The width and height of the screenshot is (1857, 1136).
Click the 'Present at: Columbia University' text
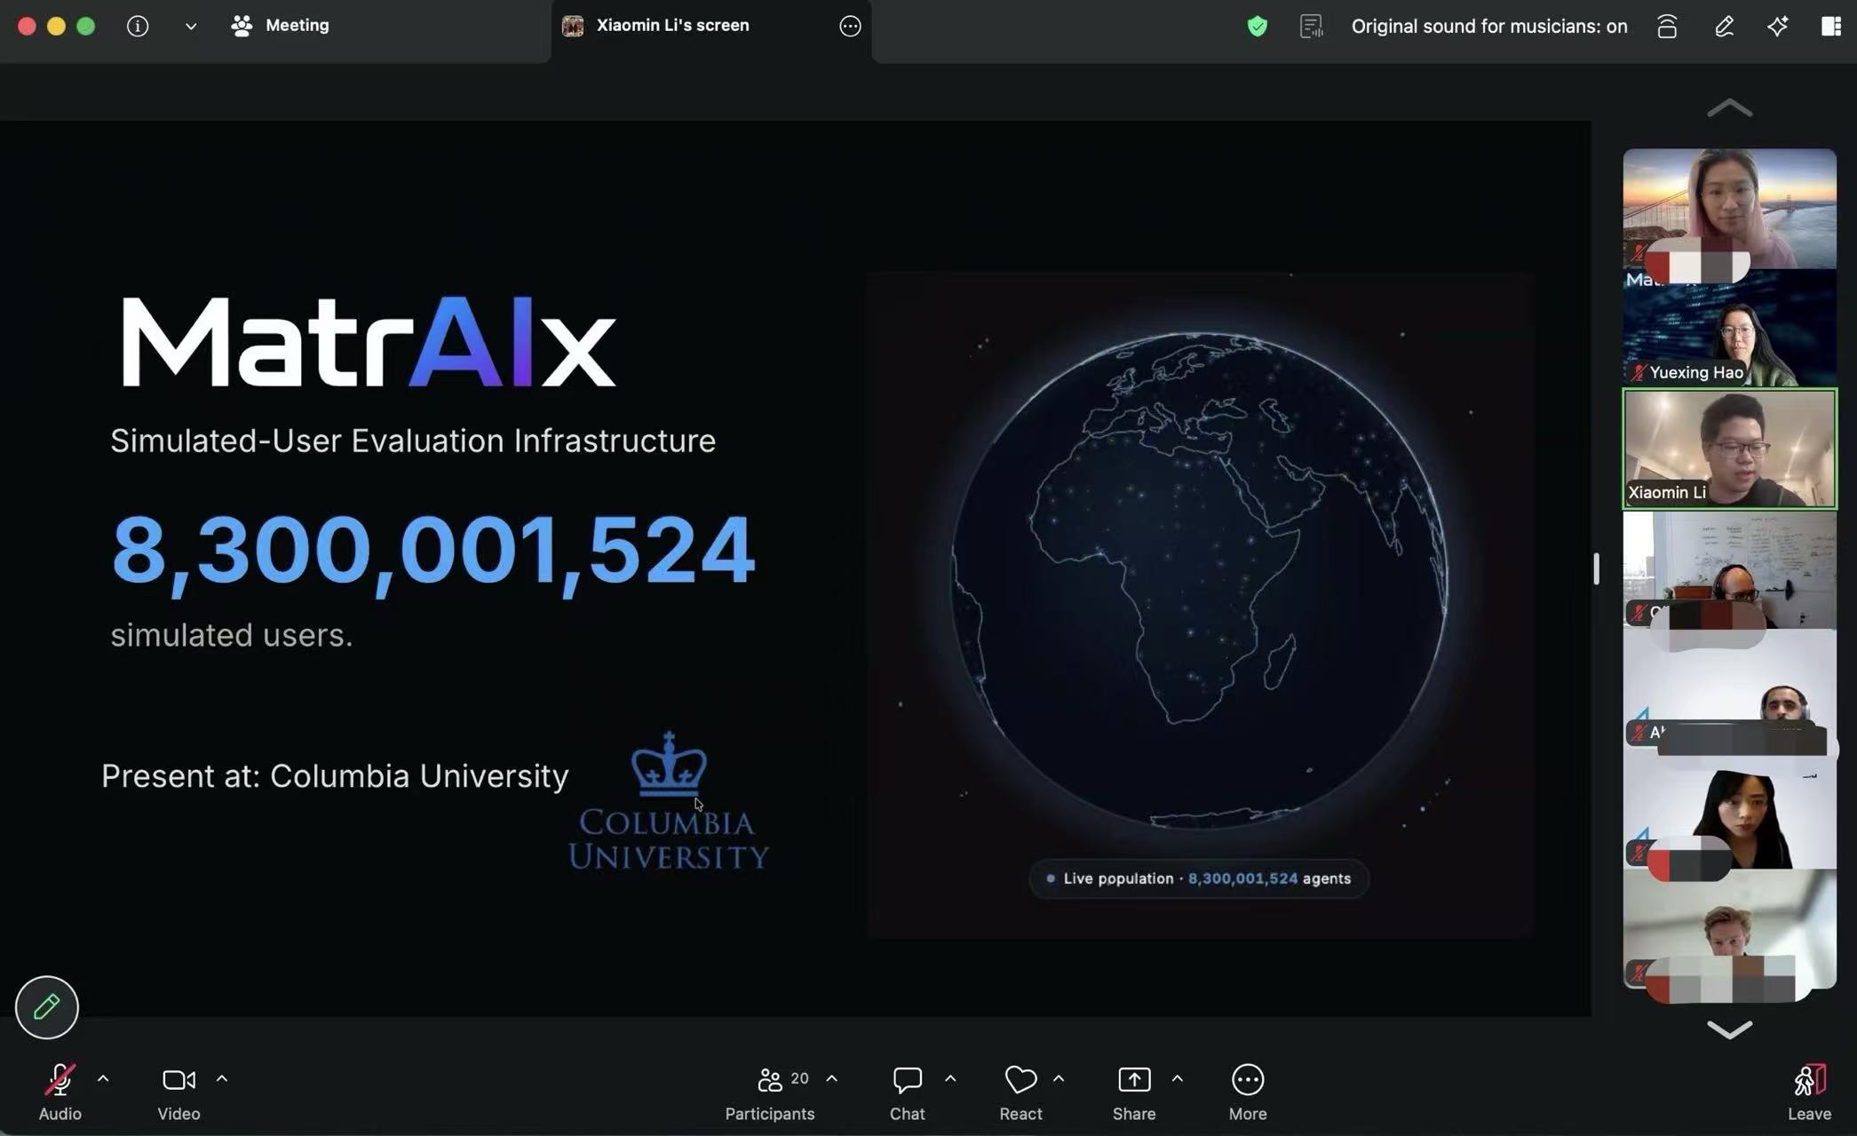[x=335, y=775]
